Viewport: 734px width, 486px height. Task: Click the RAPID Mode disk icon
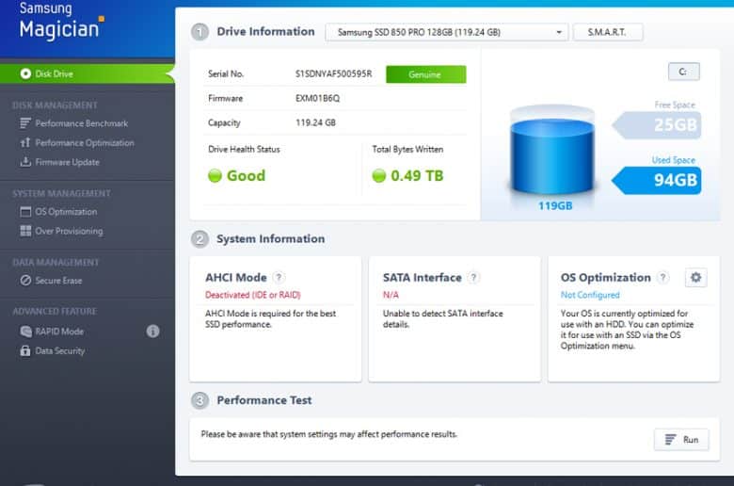click(25, 332)
